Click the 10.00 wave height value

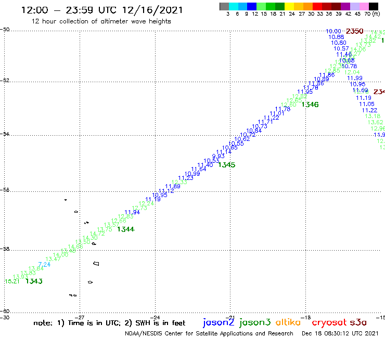333,31
